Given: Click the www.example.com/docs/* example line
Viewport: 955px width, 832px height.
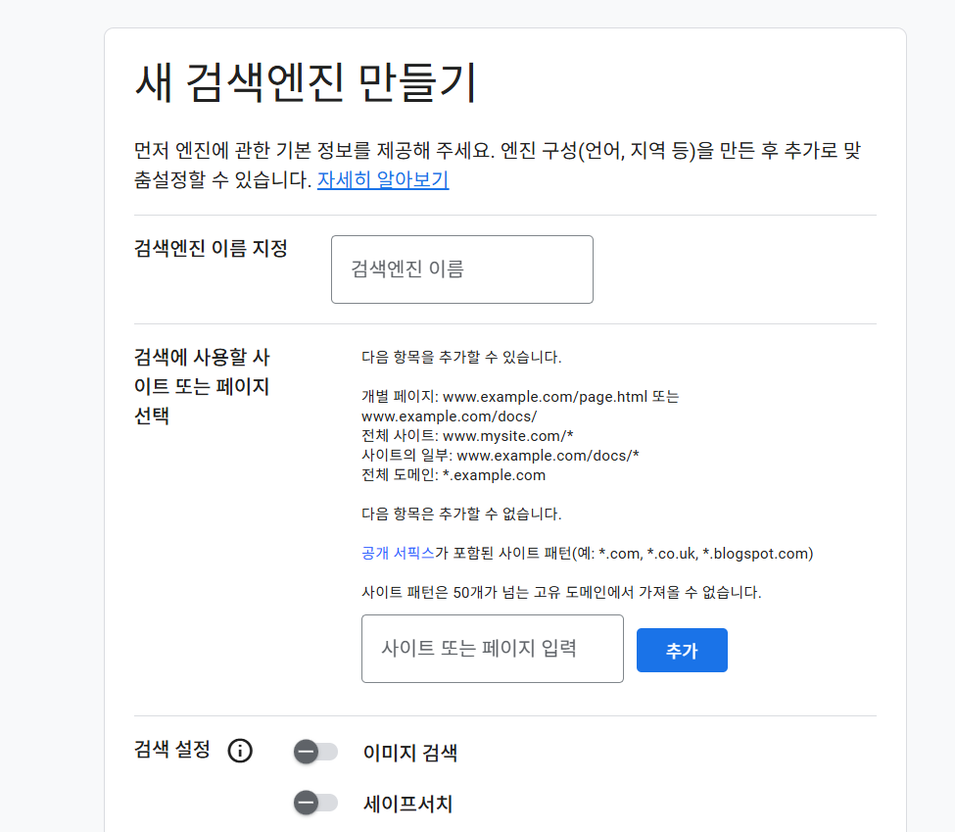Looking at the screenshot, I should click(501, 456).
